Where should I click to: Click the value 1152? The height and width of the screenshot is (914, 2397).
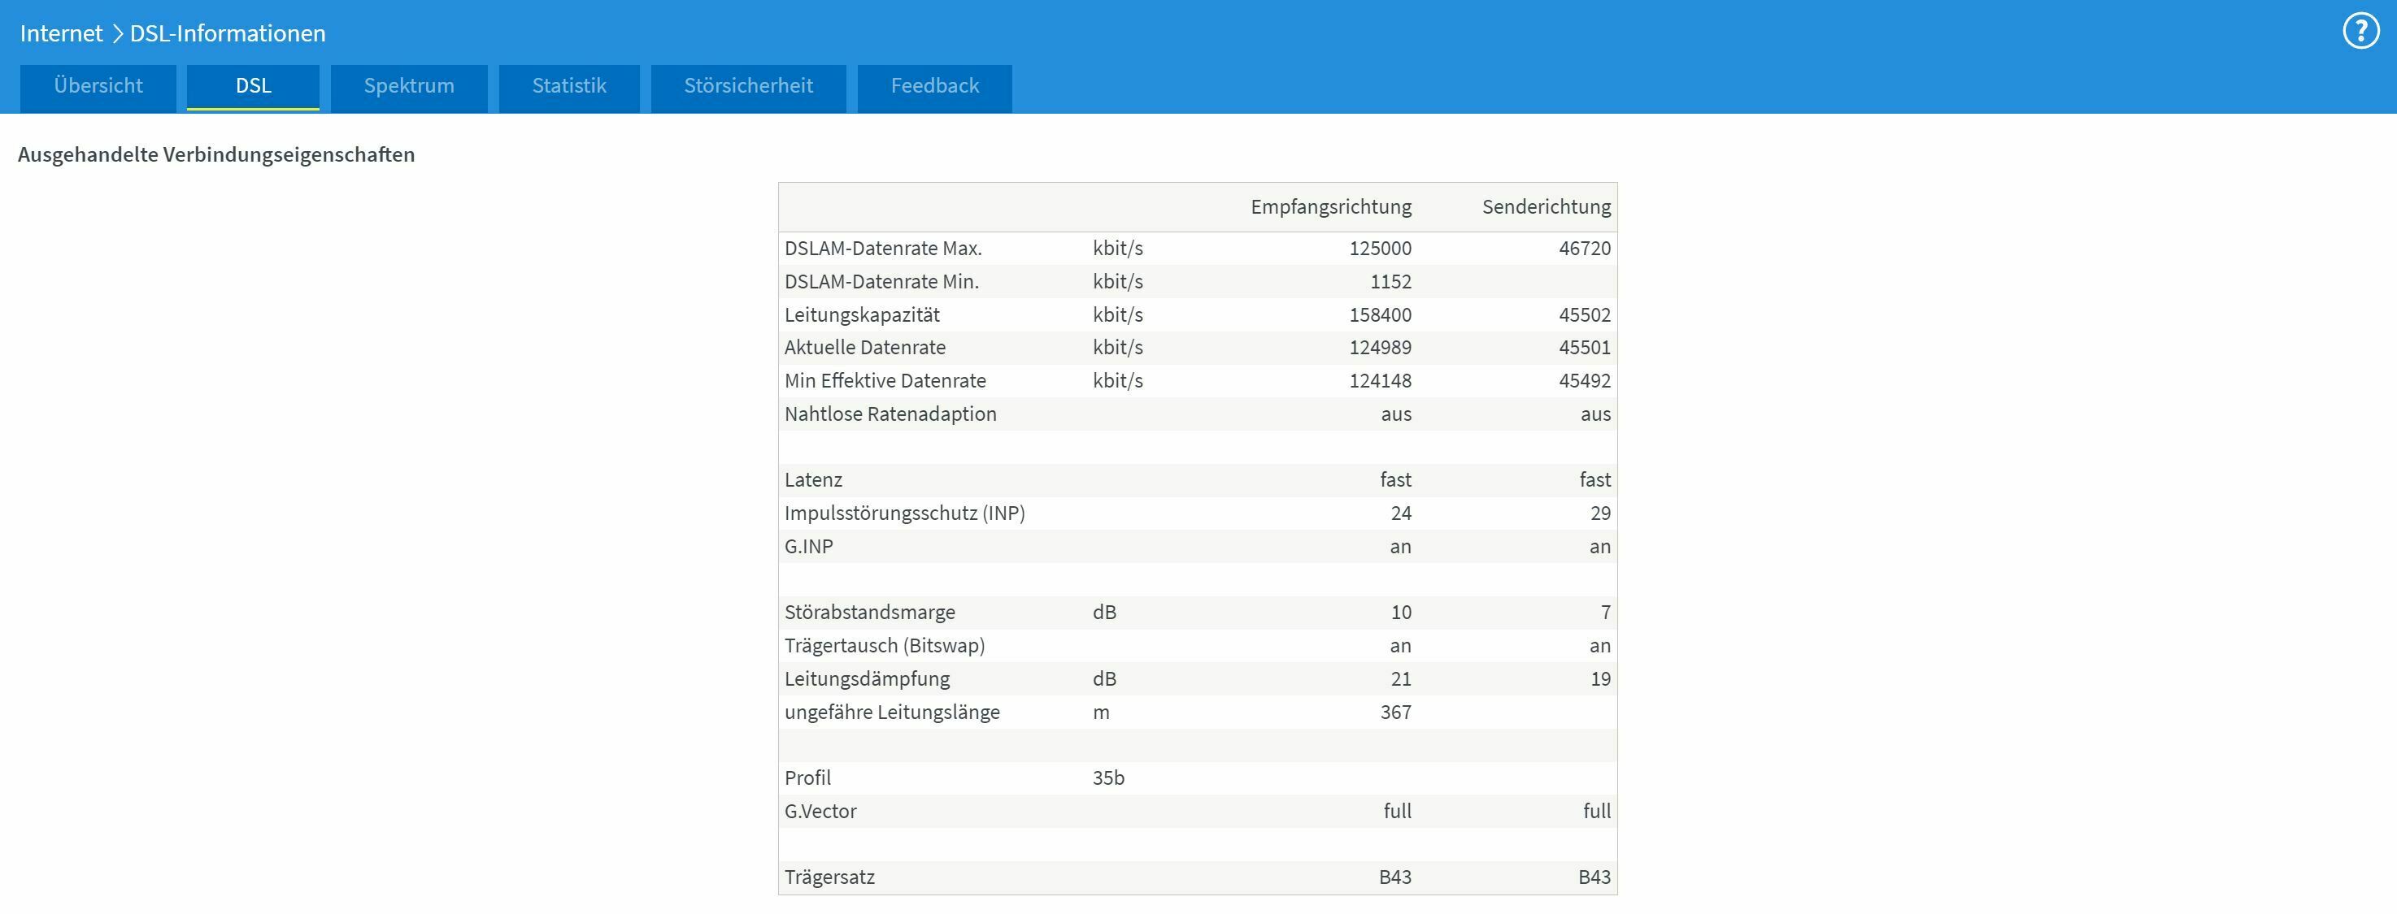pos(1391,282)
